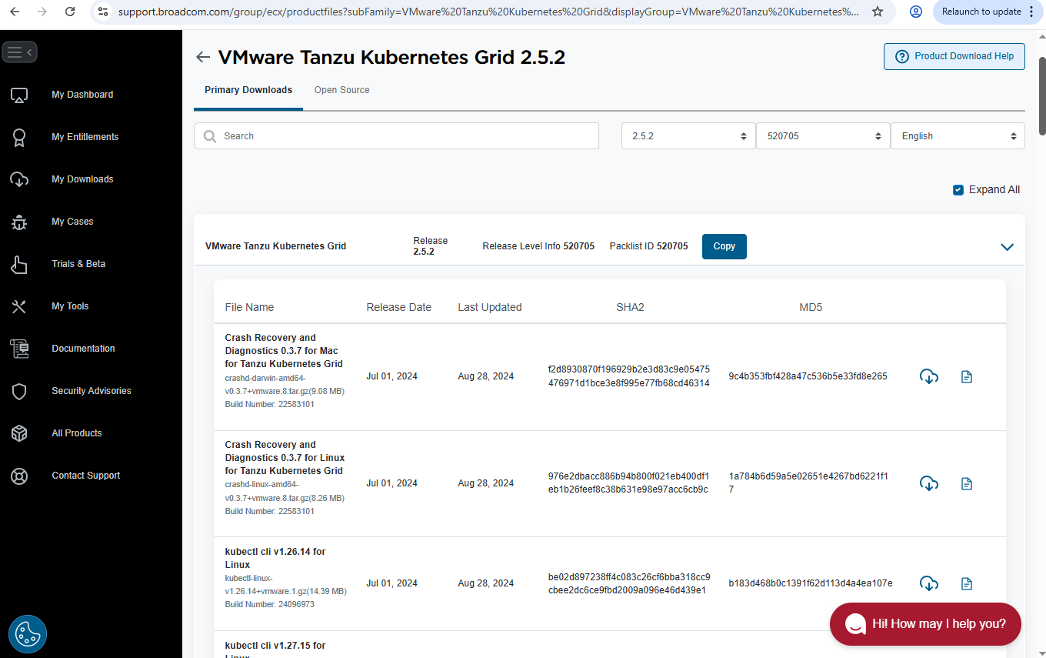Open the 520705 release dropdown

[823, 136]
